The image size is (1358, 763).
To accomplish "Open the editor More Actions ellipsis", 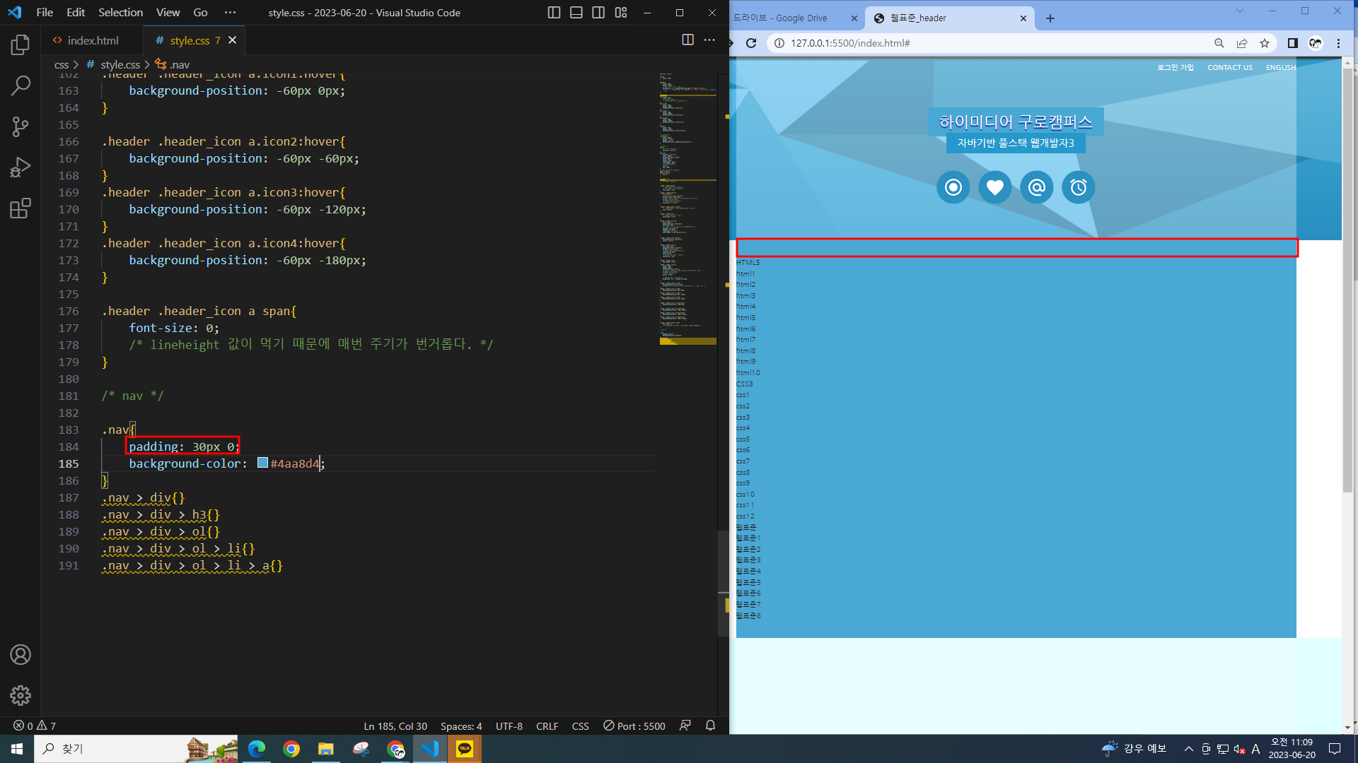I will [x=709, y=40].
